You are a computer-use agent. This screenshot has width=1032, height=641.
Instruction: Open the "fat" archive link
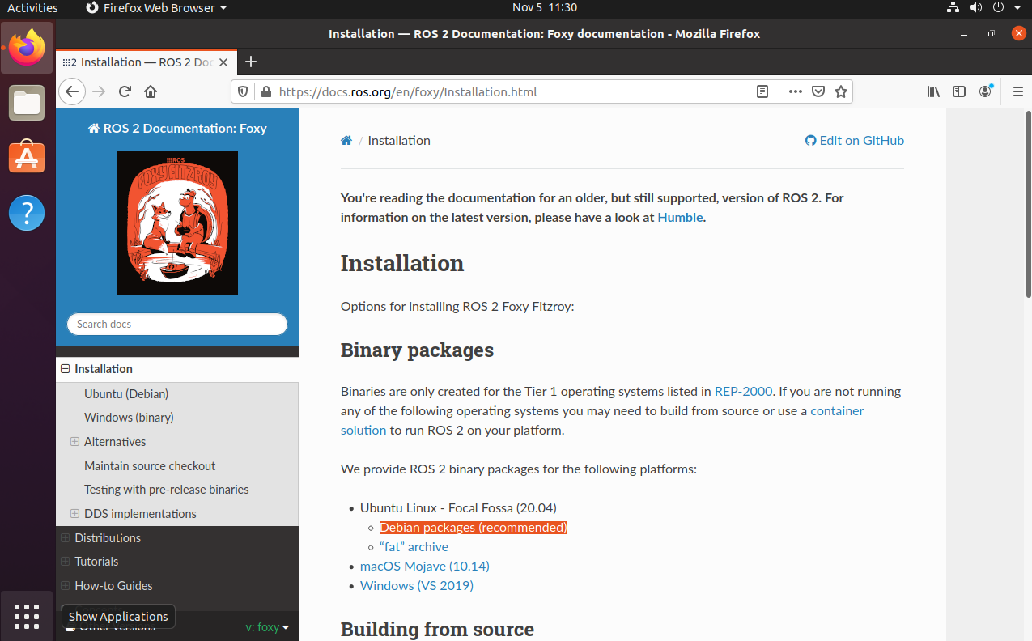point(414,546)
